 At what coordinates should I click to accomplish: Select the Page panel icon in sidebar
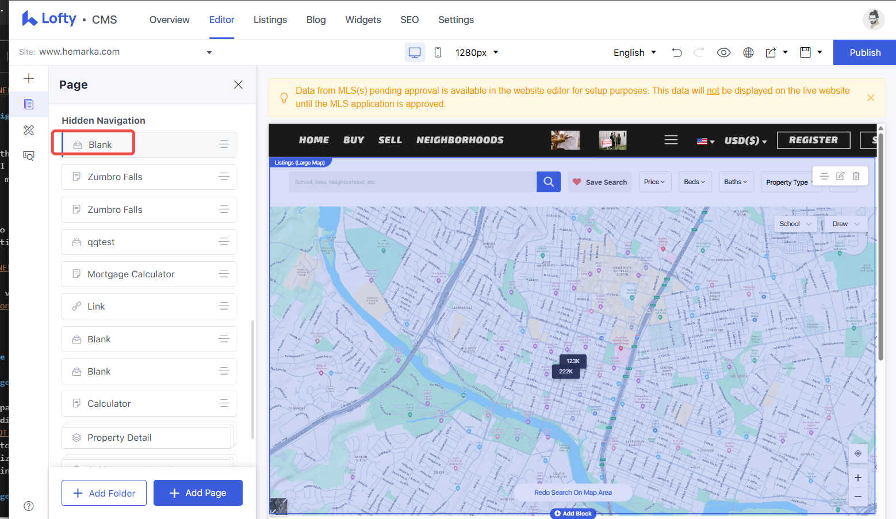click(x=29, y=104)
